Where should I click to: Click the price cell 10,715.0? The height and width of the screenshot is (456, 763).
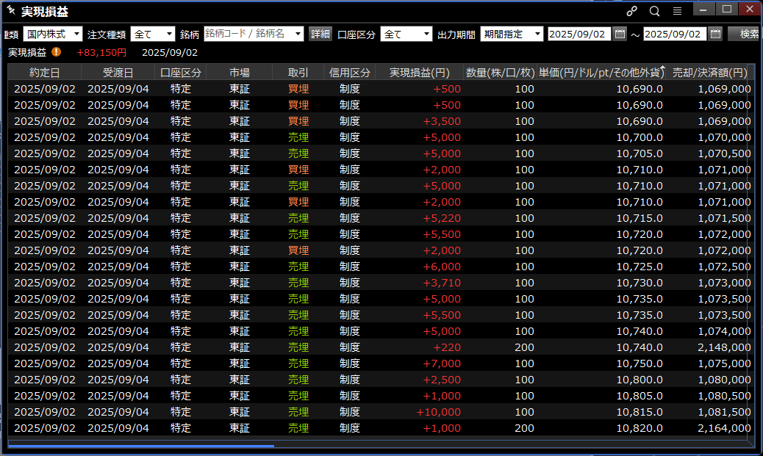point(640,218)
